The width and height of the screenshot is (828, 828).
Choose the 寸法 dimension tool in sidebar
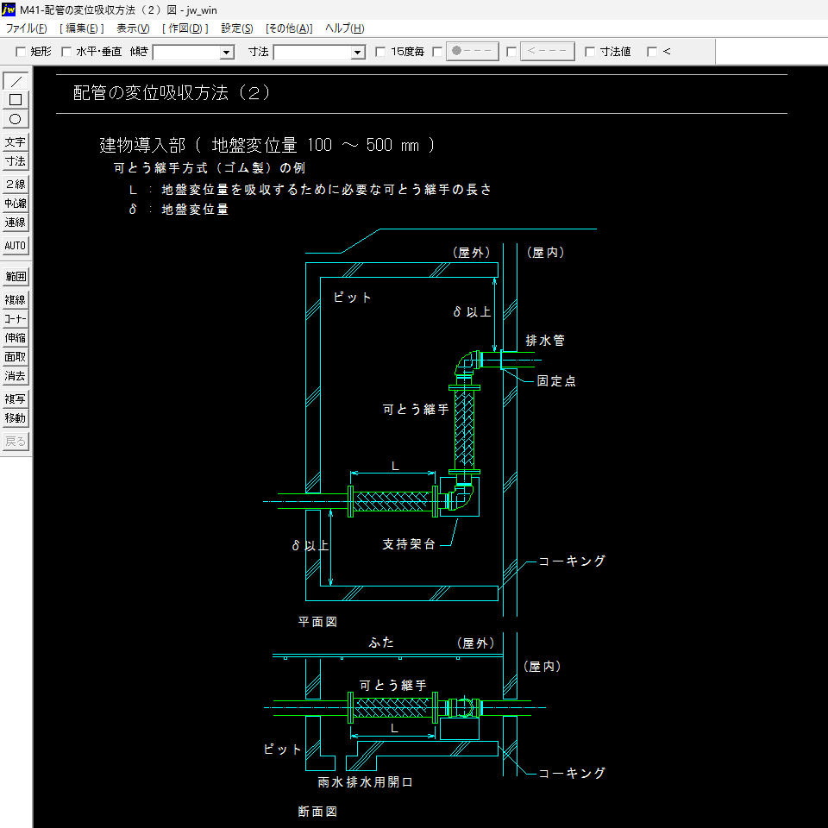coord(16,161)
